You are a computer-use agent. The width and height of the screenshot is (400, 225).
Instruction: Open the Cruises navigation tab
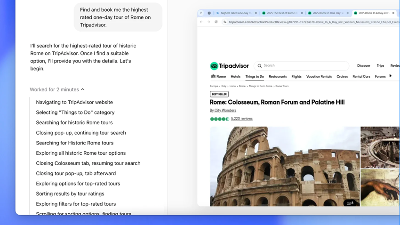coord(342,77)
